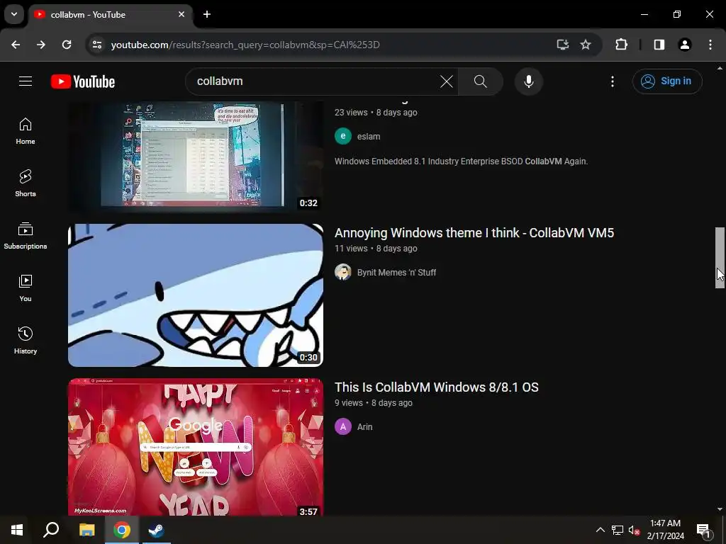Image resolution: width=726 pixels, height=544 pixels.
Task: Open the Windows Start menu
Action: click(x=17, y=530)
